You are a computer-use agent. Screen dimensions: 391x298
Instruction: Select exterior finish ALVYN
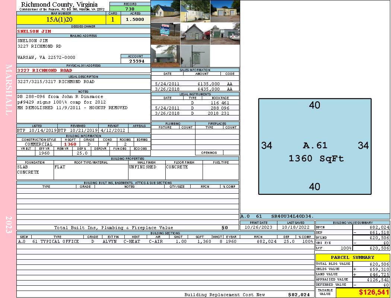pos(109,241)
